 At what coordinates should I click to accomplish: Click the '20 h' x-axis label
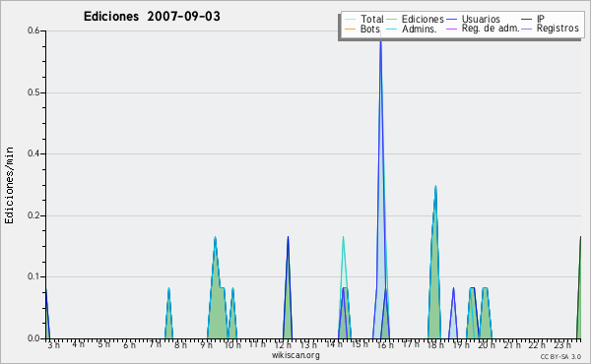pos(487,345)
